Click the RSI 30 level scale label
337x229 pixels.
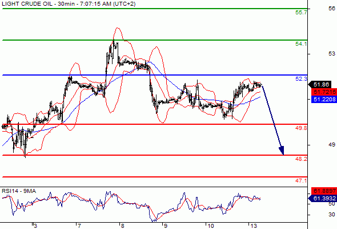[x=332, y=215]
